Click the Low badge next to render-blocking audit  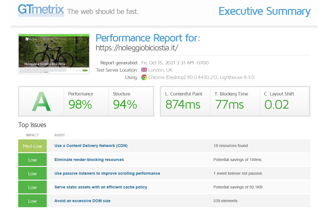[x=32, y=160]
